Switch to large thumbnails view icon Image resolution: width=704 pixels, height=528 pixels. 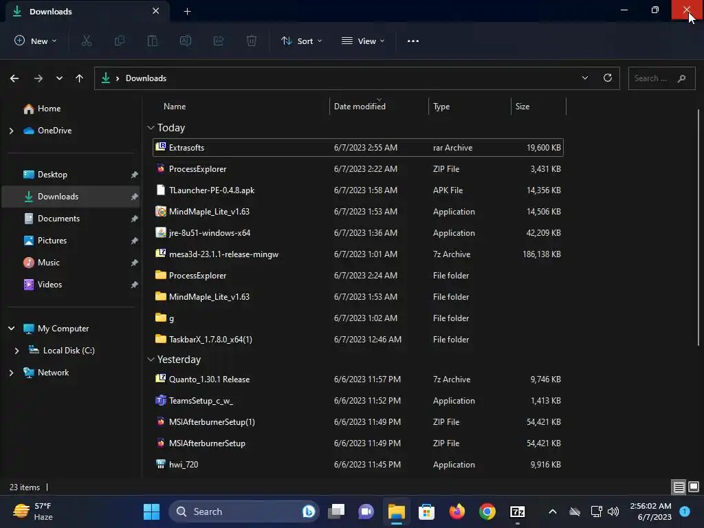tap(694, 487)
